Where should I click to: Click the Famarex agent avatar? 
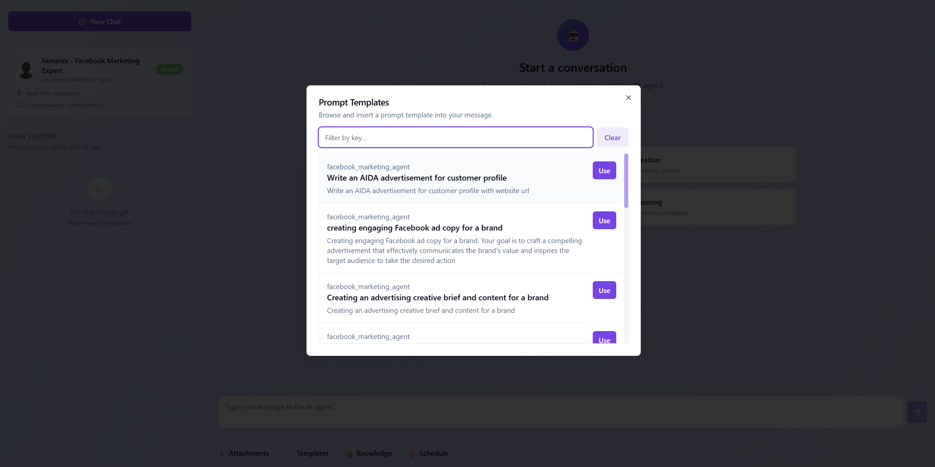click(x=26, y=69)
